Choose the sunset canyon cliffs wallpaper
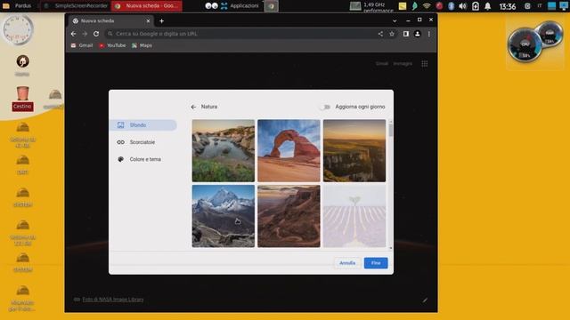 tap(354, 150)
